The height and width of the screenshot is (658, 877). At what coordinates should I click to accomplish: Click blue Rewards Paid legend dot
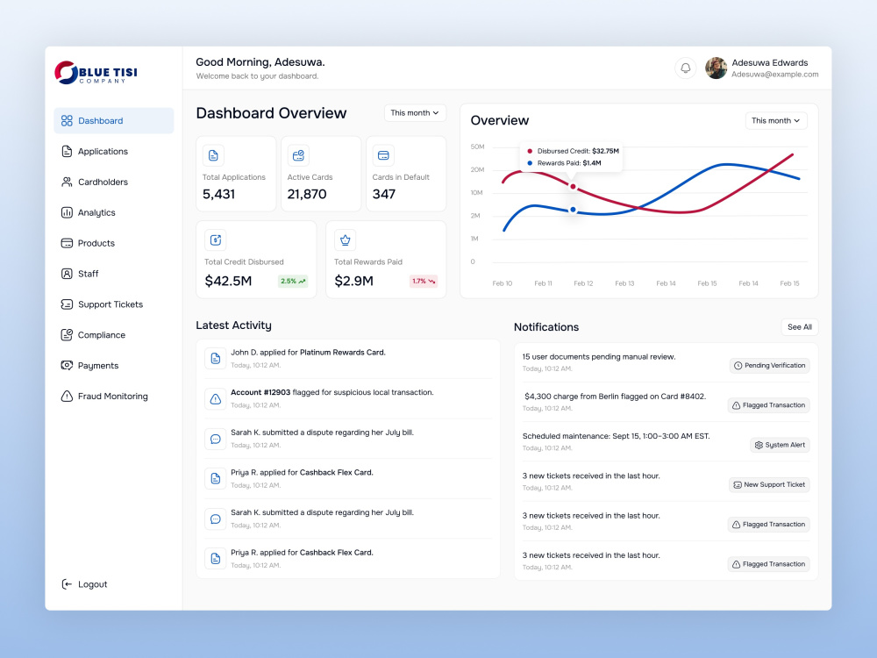coord(530,163)
